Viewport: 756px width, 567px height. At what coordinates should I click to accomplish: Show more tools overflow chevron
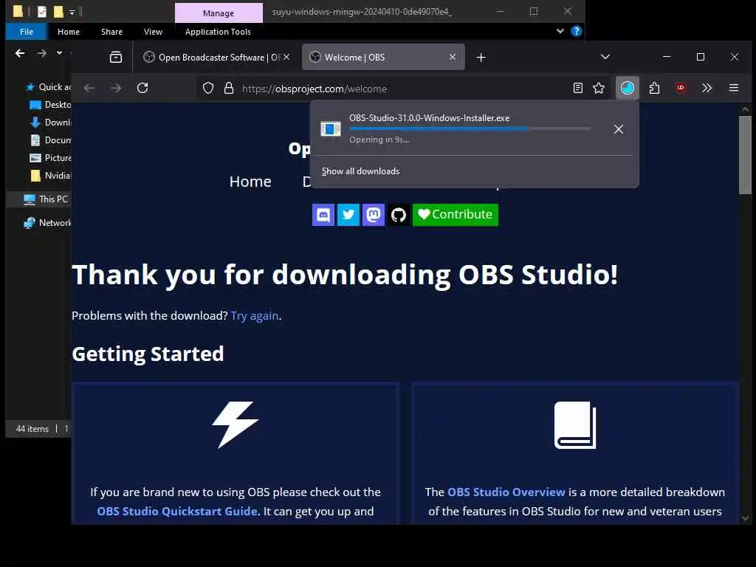coord(707,88)
